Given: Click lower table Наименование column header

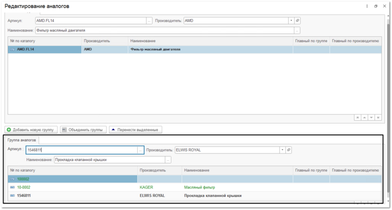Looking at the screenshot, I should pyautogui.click(x=237, y=170).
